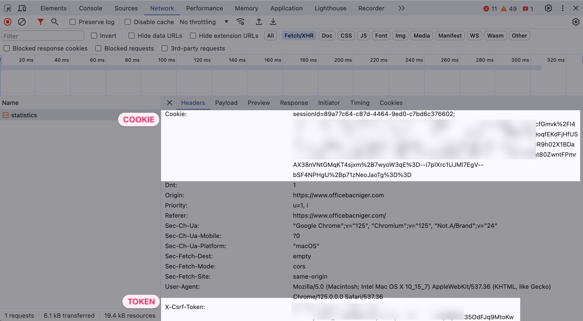Expand more DevTools tabs chevron
The image size is (583, 321).
click(x=401, y=8)
